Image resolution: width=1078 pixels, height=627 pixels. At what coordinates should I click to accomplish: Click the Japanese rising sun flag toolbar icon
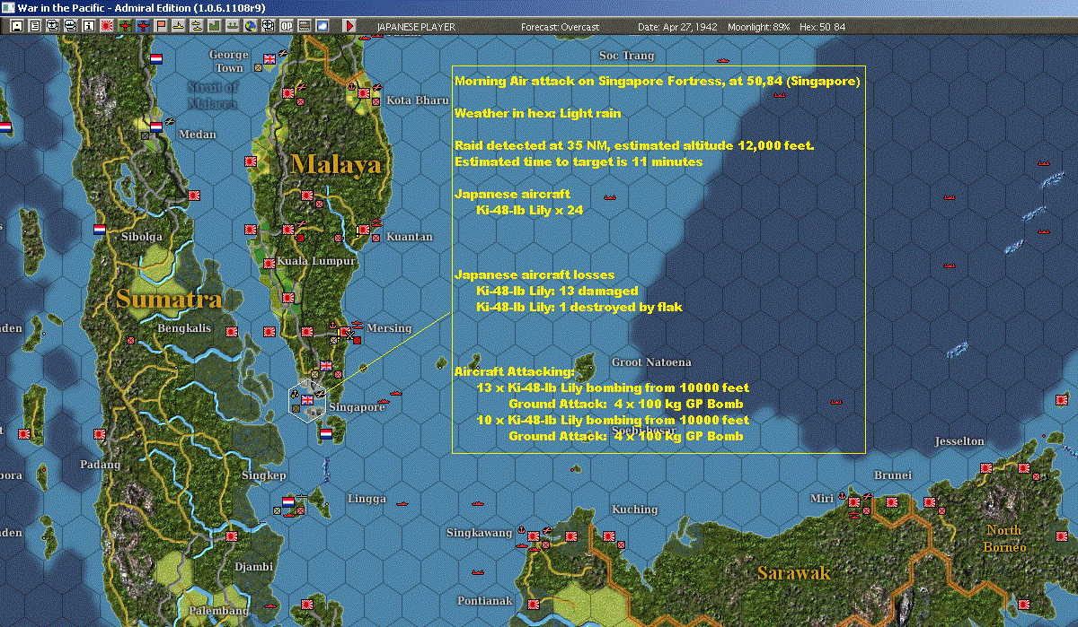(107, 26)
